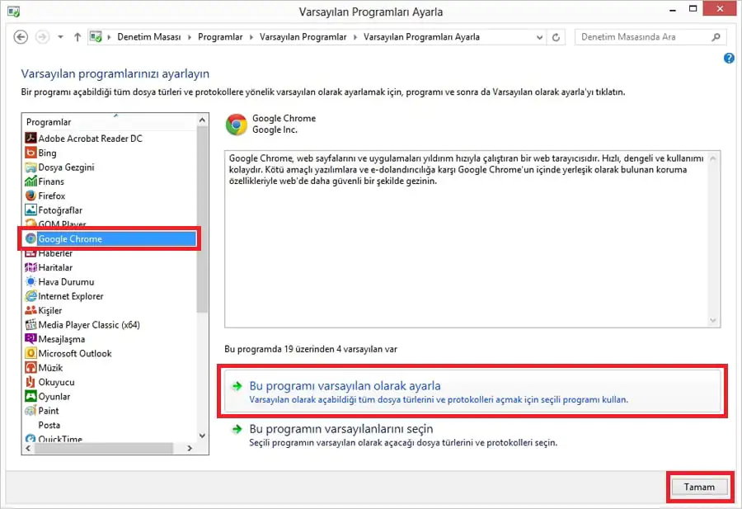The image size is (742, 509).
Task: Click description box scroll down arrow
Action: click(713, 321)
